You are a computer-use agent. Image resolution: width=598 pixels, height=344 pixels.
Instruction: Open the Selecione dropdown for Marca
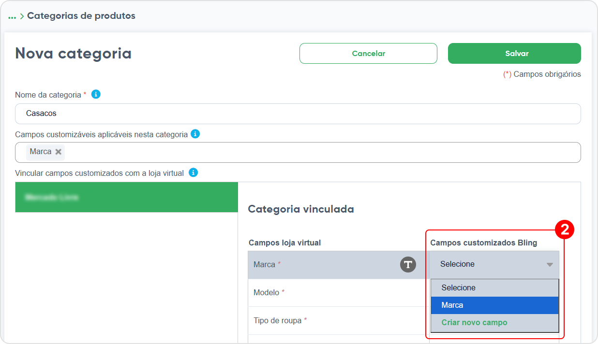tap(494, 264)
